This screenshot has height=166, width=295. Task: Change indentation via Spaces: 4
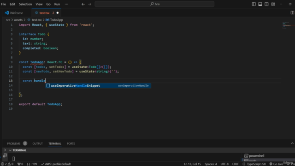[211, 164]
